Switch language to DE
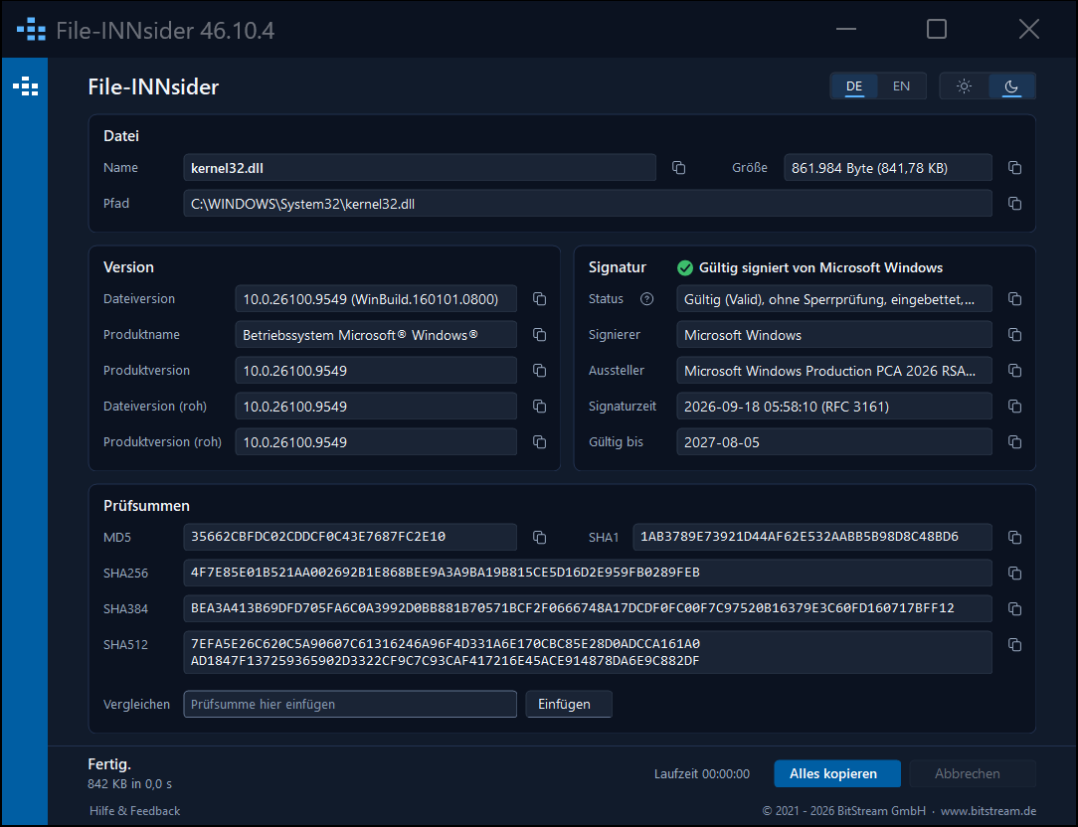 pyautogui.click(x=854, y=86)
